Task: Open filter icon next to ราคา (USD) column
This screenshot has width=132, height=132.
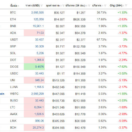Action: (x=41, y=6)
